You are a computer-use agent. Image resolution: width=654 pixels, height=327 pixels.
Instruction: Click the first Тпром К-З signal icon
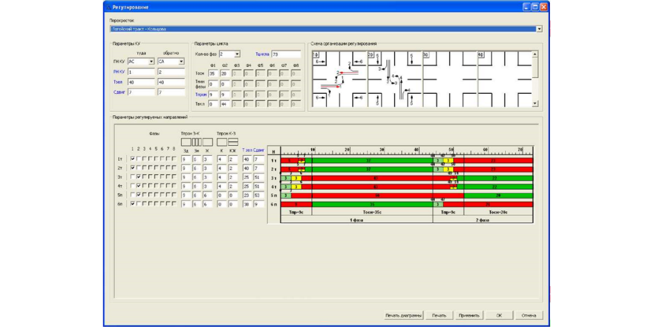coord(222,142)
